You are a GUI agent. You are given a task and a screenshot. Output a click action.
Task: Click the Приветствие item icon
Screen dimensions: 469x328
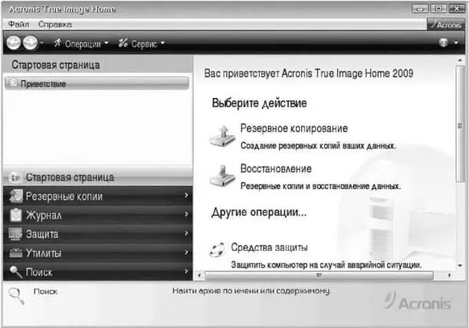click(x=14, y=83)
